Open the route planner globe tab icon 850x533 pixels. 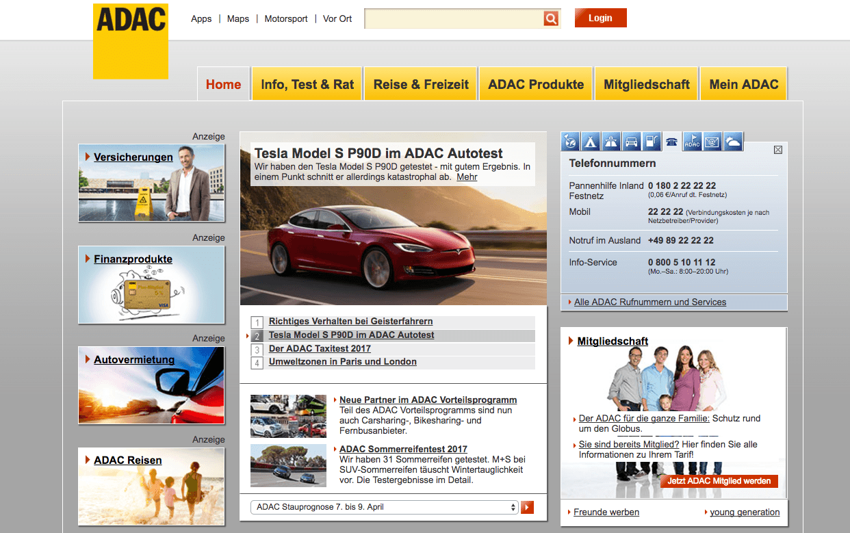(570, 142)
